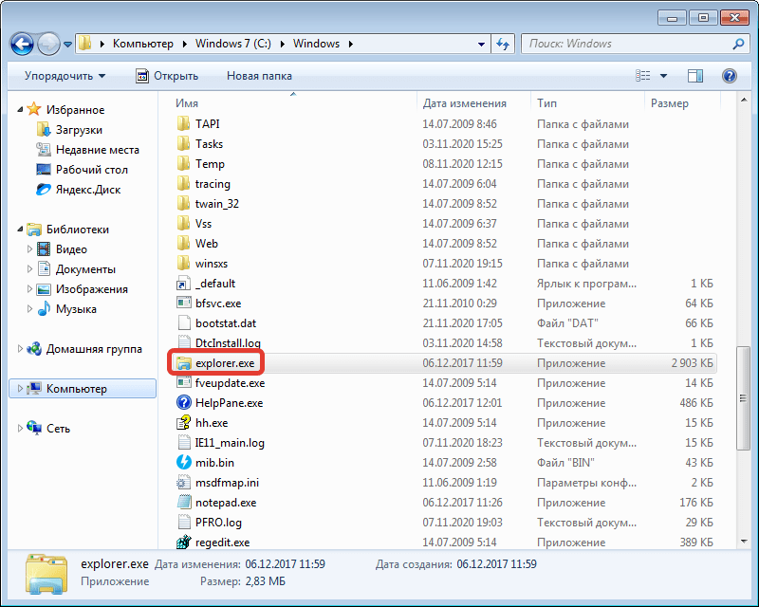759x607 pixels.
Task: Click the regedit.exe cube icon
Action: tap(183, 543)
